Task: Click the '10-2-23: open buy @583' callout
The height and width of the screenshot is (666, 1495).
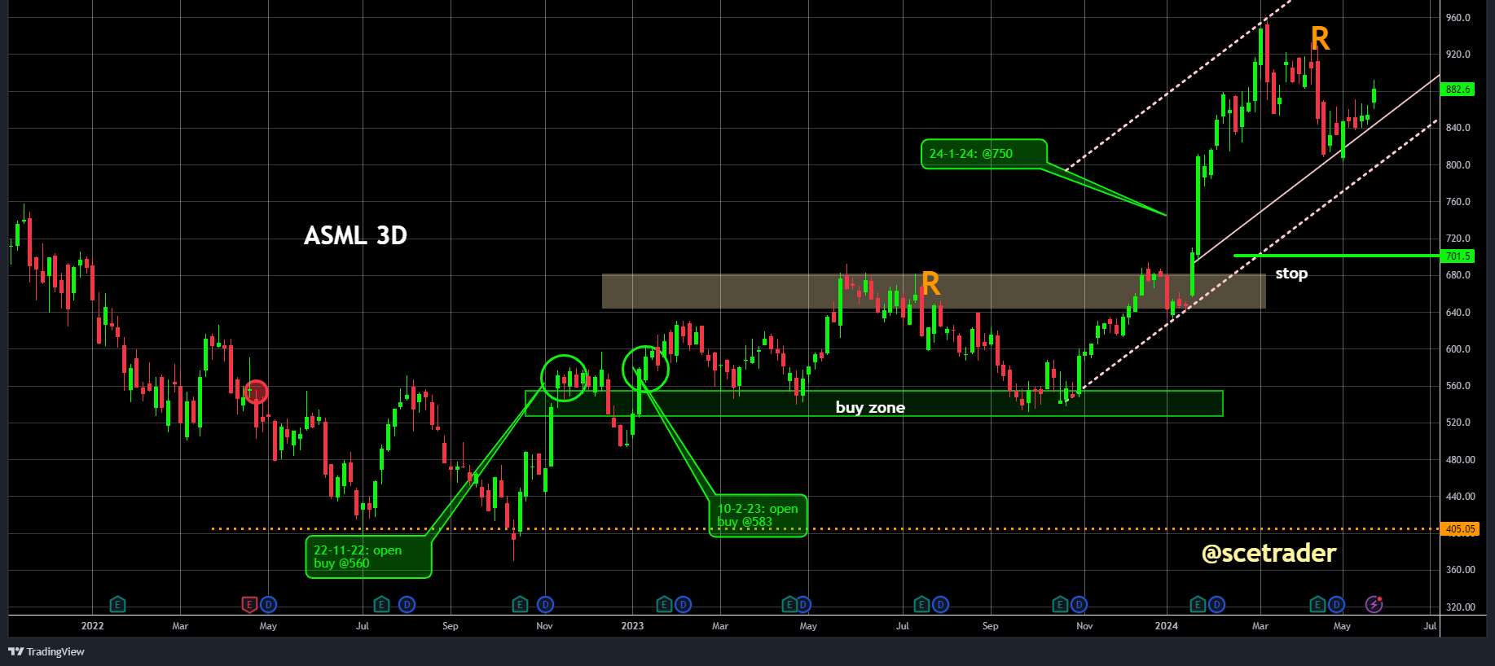Action: [x=758, y=515]
